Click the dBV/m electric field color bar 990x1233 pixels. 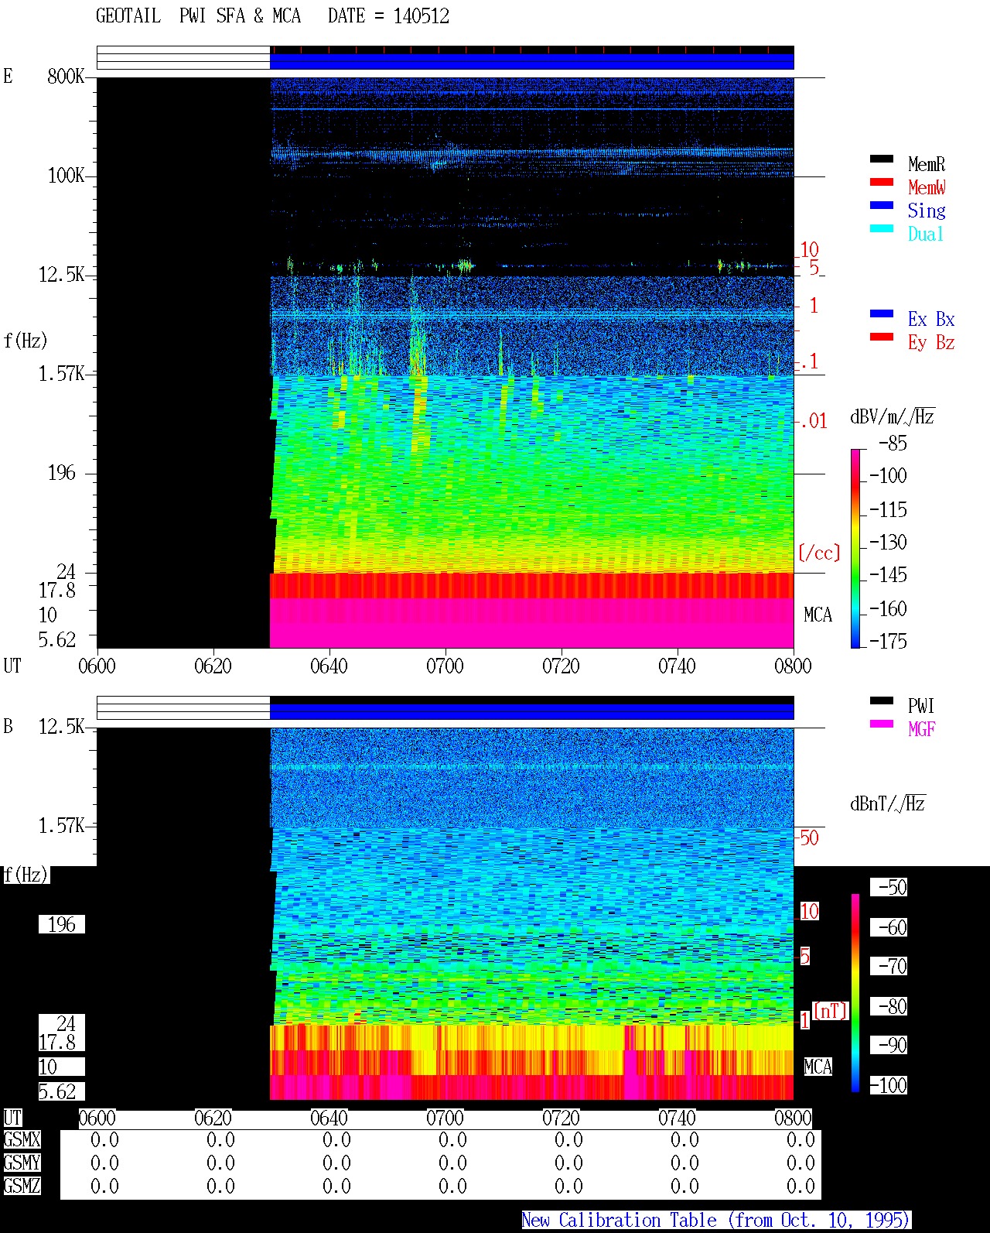tap(855, 548)
